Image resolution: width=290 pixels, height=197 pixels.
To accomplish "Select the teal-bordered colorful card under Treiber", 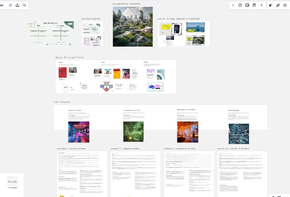I will [155, 87].
